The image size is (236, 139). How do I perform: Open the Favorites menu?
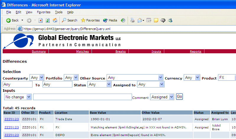pyautogui.click(x=44, y=12)
